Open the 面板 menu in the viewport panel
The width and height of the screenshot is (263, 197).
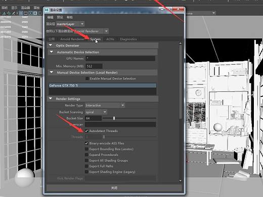point(36,8)
